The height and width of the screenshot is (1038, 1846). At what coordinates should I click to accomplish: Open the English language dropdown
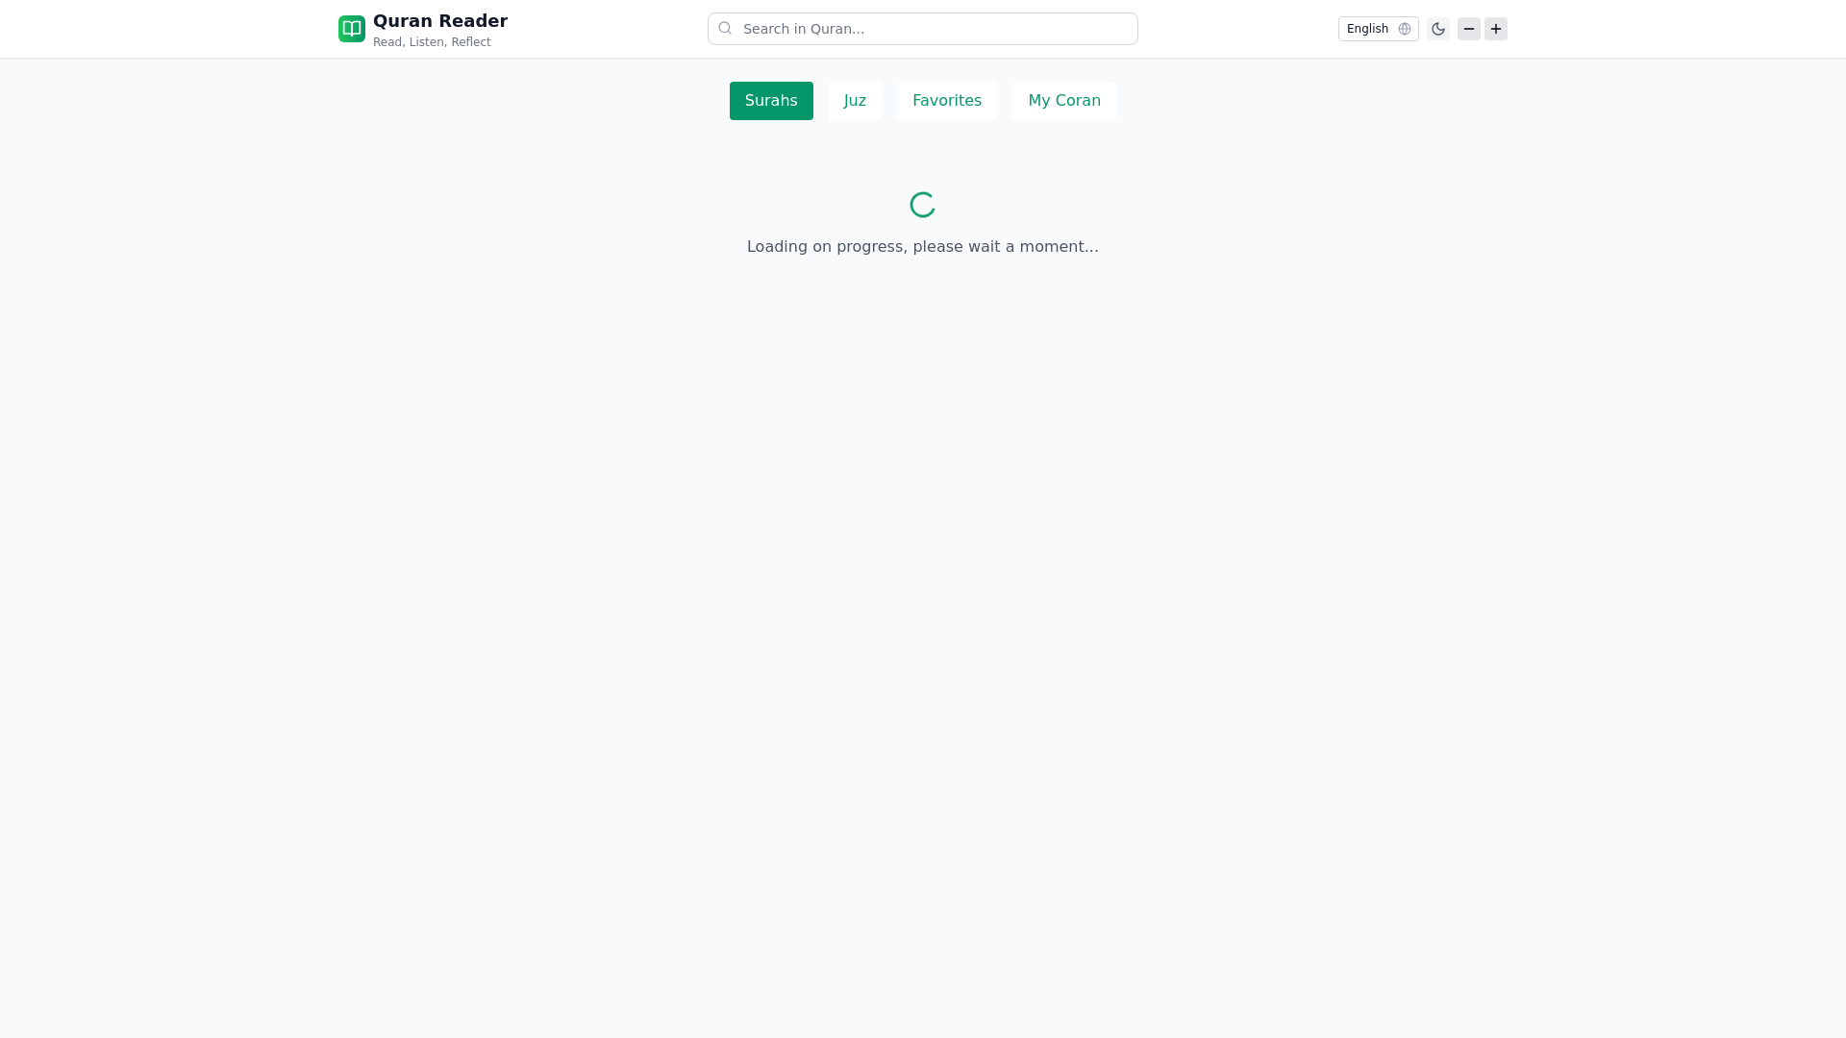click(x=1378, y=29)
